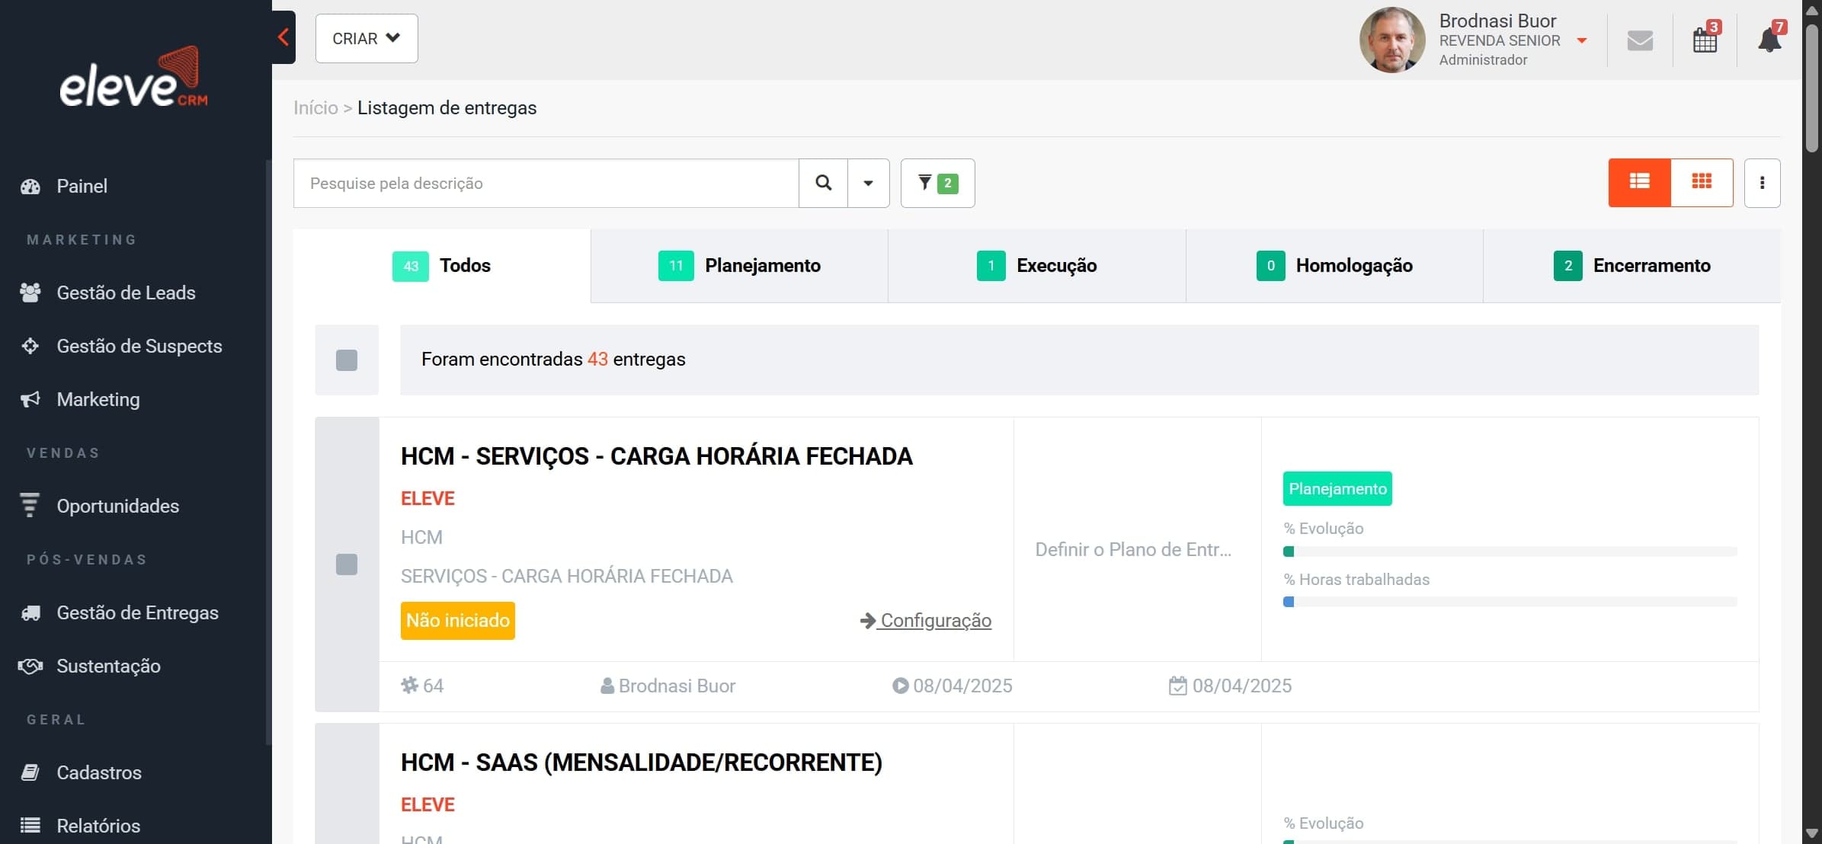Image resolution: width=1822 pixels, height=844 pixels.
Task: Open the filter button showing 2 filters
Action: pos(937,183)
